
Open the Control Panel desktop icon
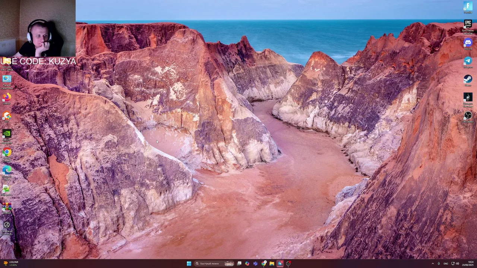coord(7,82)
